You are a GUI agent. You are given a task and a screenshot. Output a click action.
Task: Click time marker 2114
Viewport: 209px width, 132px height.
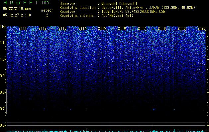tap(82, 28)
